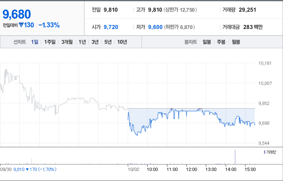
Task: Open the 일봉 candlestick chart
Action: (207, 42)
